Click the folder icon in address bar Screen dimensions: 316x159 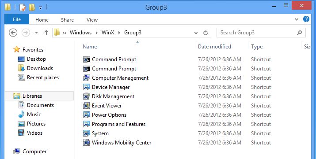(57, 33)
